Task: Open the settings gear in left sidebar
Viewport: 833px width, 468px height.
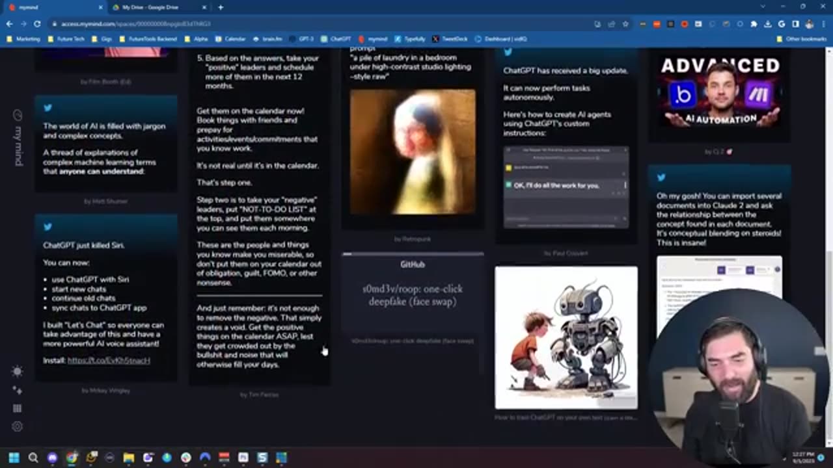Action: click(x=18, y=426)
